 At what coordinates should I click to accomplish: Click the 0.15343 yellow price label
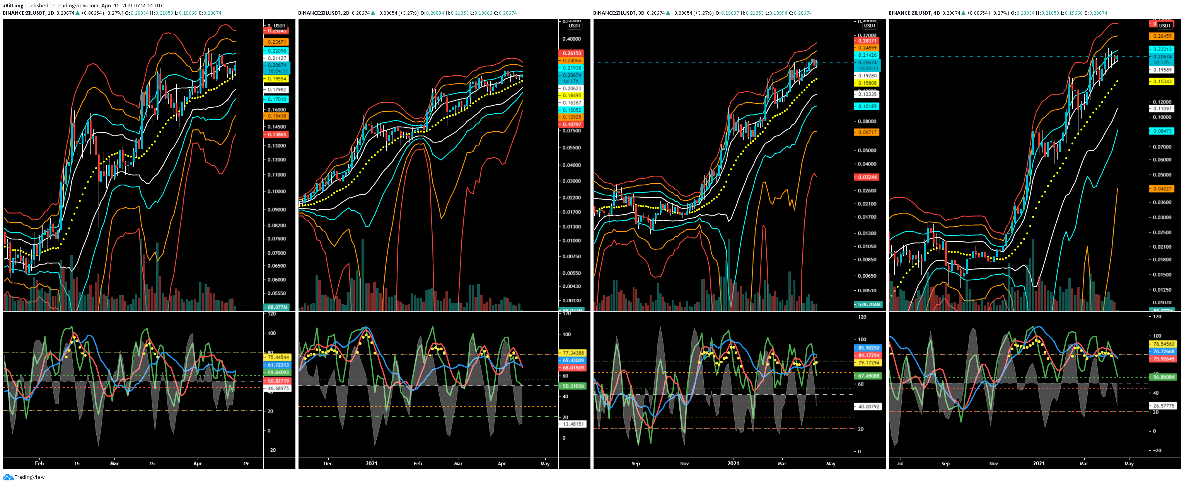1162,81
